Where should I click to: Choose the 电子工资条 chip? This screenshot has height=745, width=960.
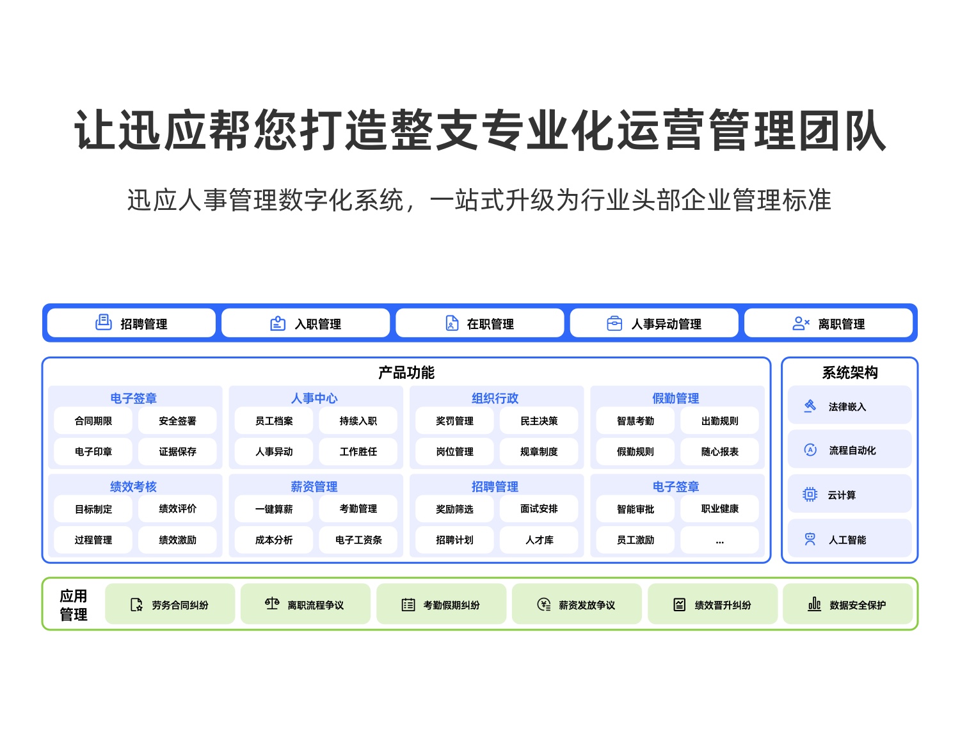(358, 540)
